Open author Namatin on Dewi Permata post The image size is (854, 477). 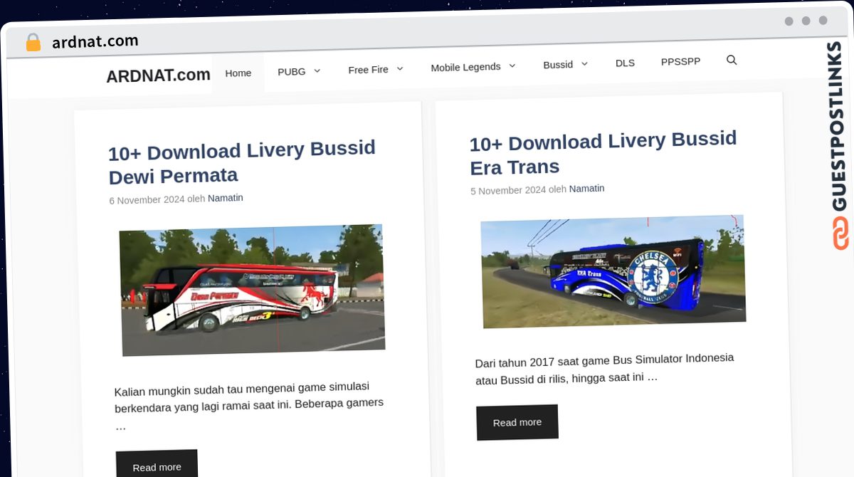click(226, 198)
